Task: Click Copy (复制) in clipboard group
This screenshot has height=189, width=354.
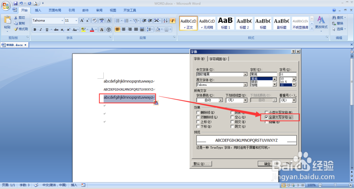Action: coord(19,23)
